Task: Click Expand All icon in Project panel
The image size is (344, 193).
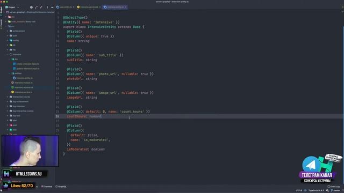Action: (x=36, y=7)
